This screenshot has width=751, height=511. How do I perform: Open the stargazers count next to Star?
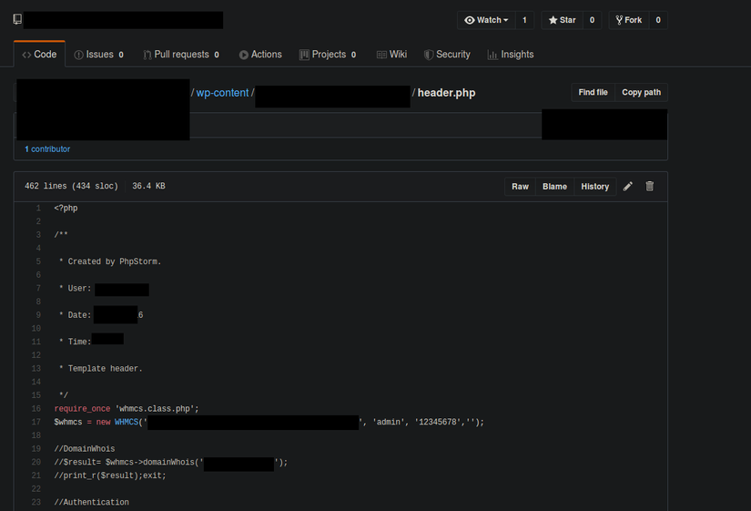coord(592,20)
